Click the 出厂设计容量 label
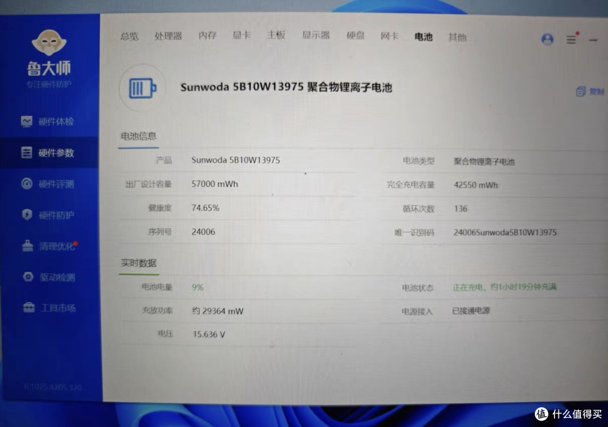The width and height of the screenshot is (608, 427). pos(149,185)
